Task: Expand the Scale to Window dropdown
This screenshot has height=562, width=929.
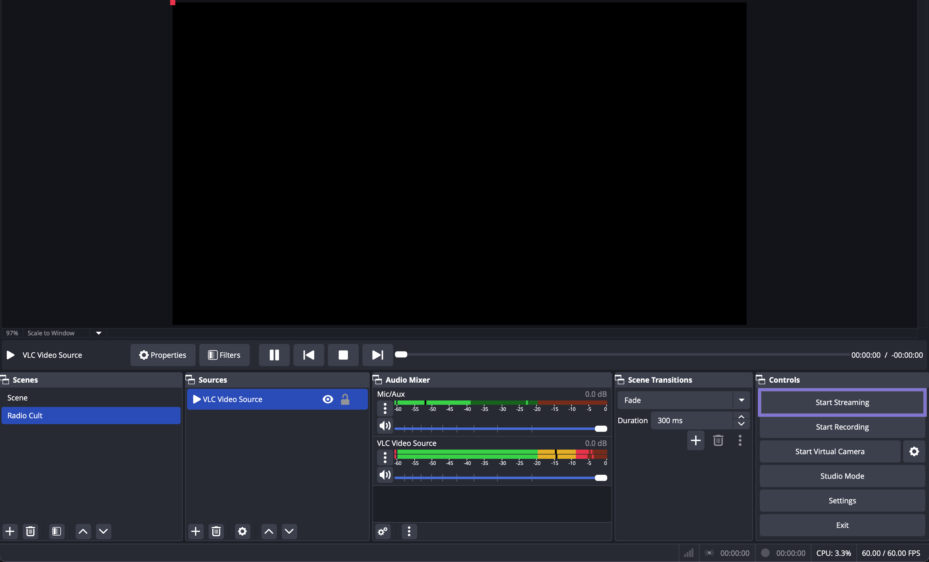Action: 98,333
